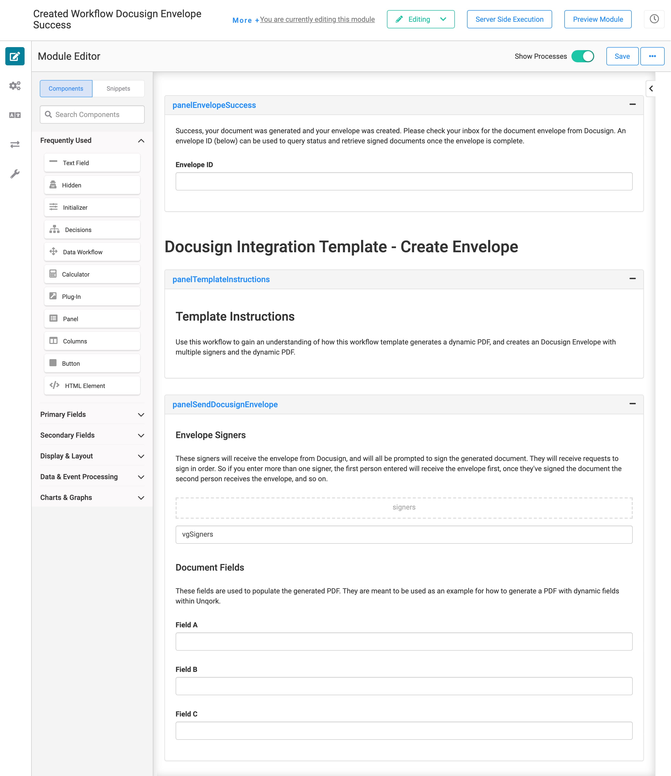Image resolution: width=671 pixels, height=776 pixels.
Task: Click the Envelope ID input field
Action: (404, 181)
